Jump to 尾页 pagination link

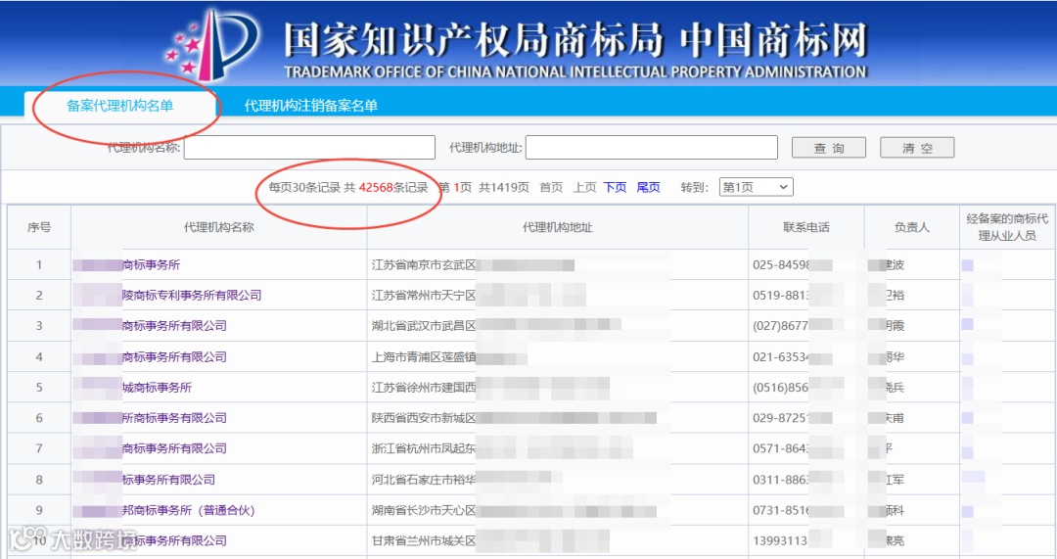click(648, 187)
